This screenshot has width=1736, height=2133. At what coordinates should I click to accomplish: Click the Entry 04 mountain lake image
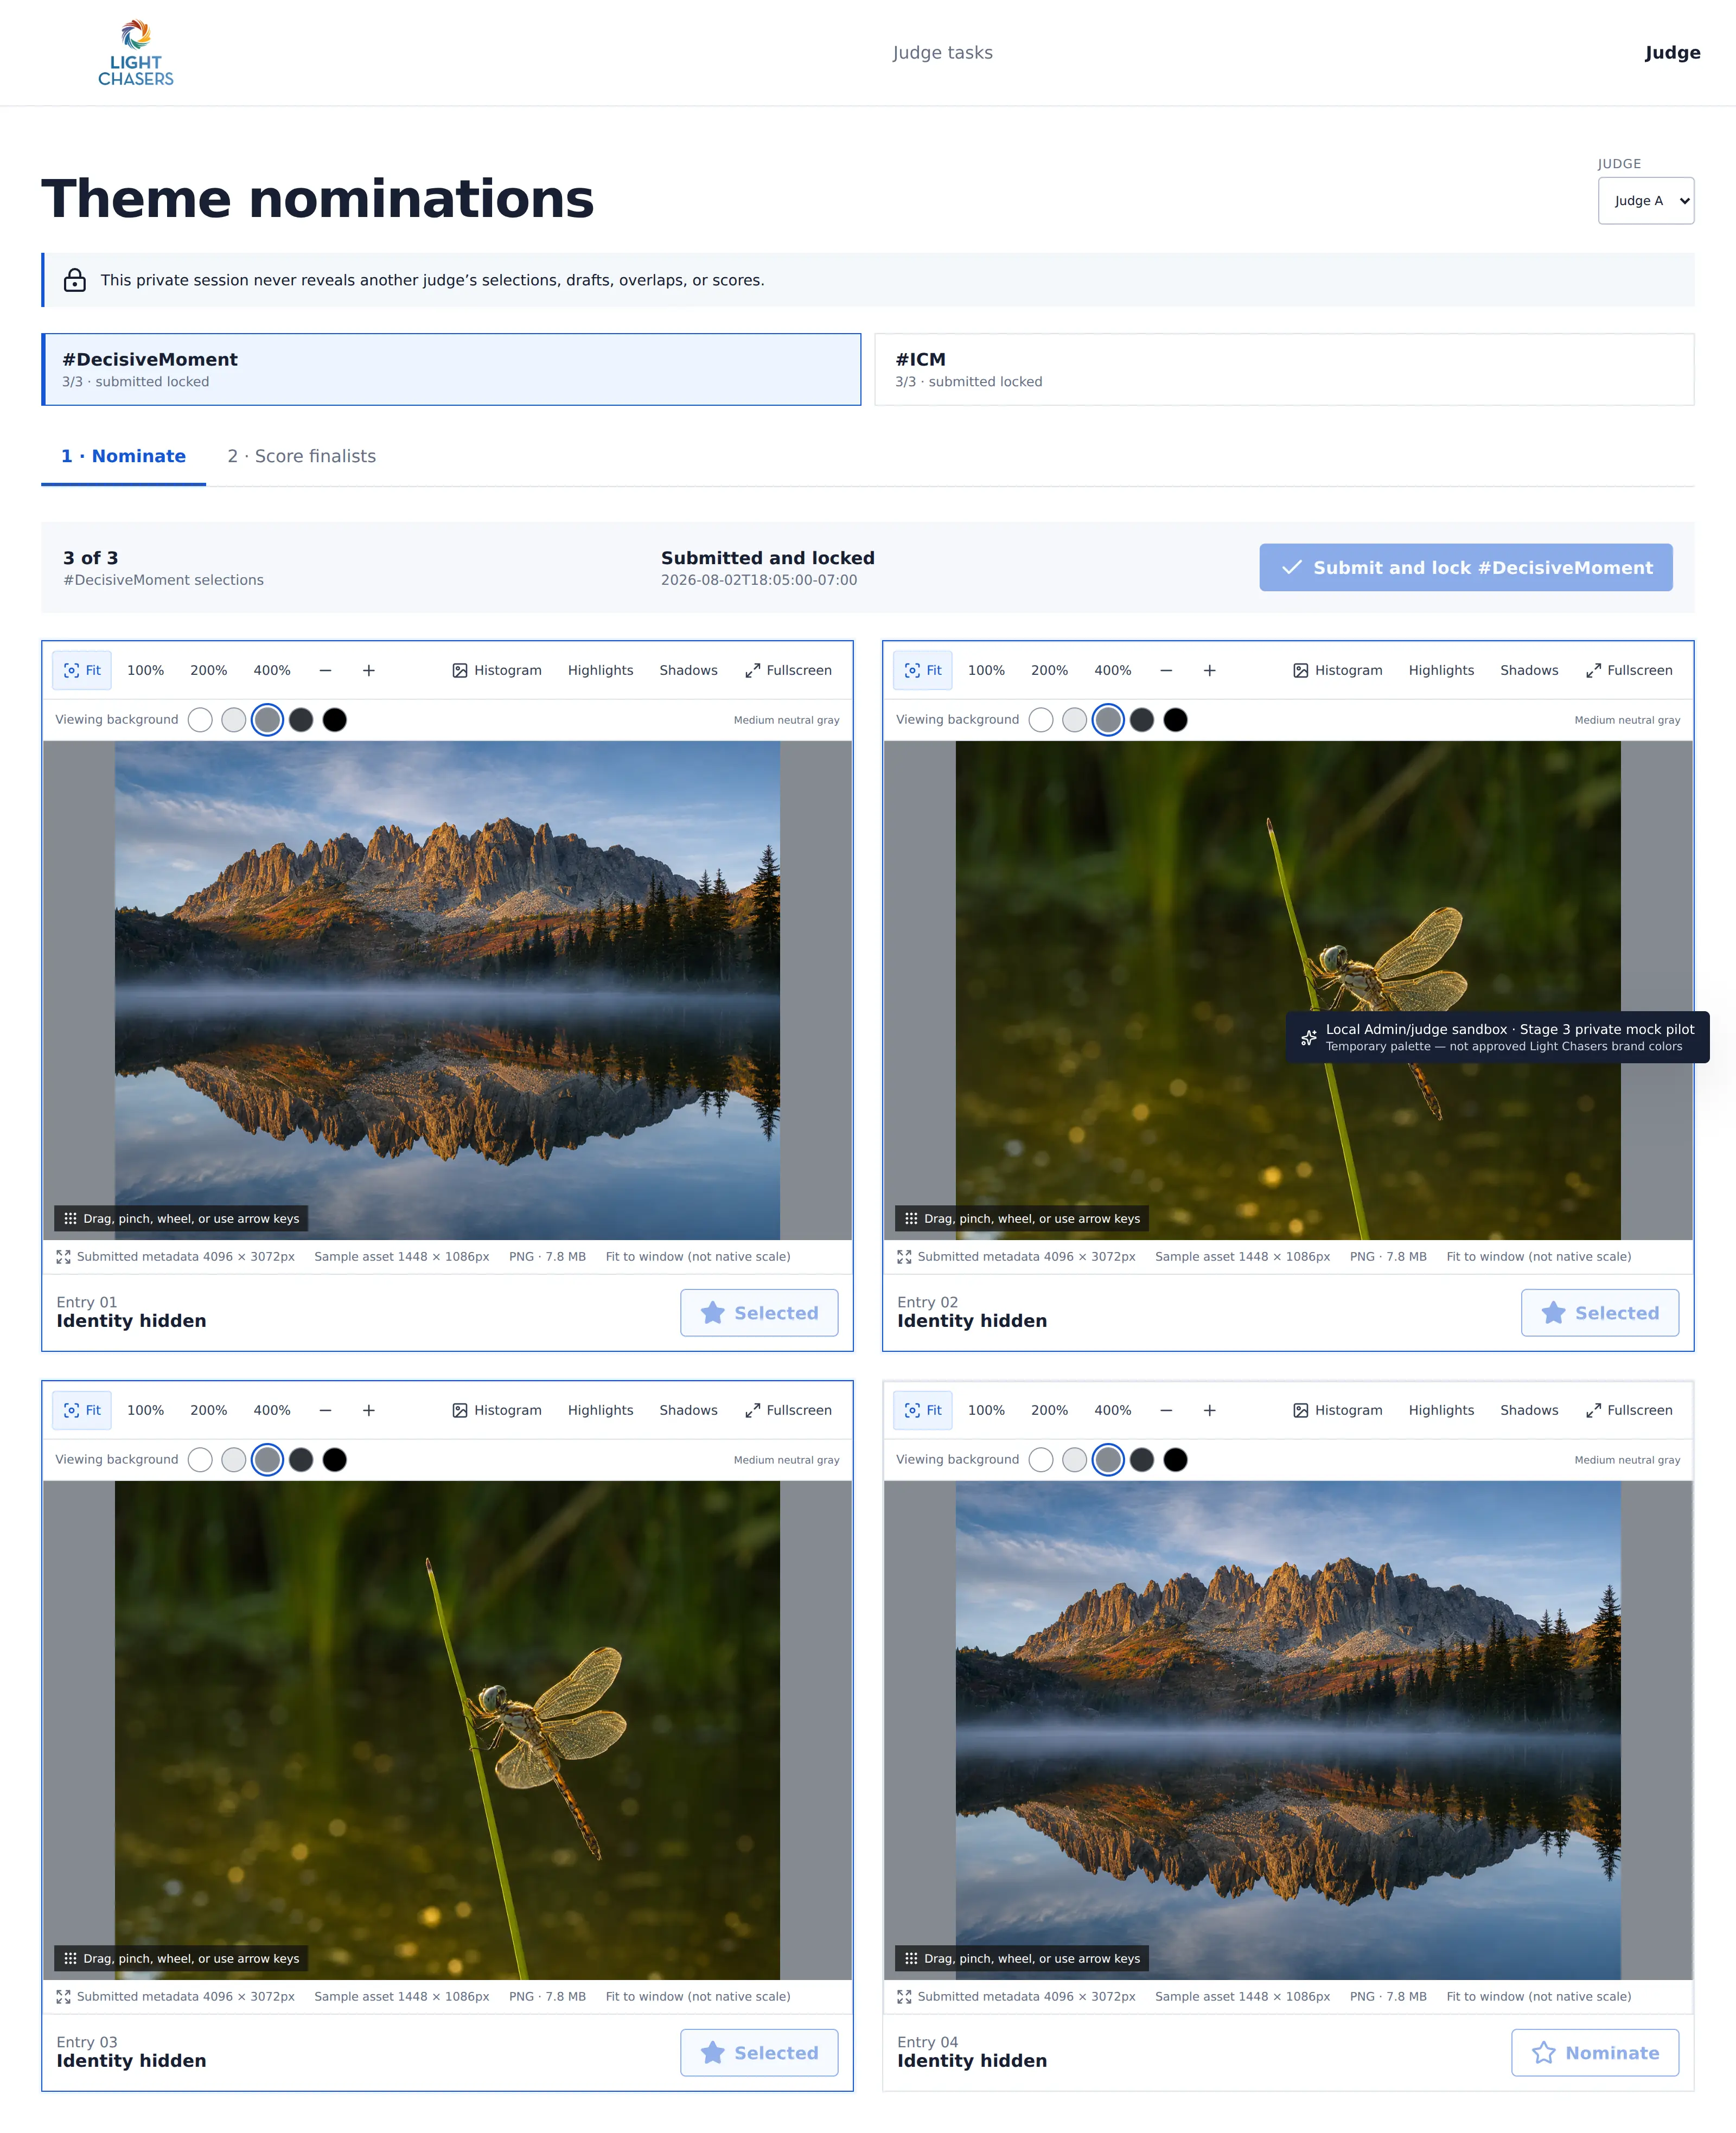[x=1288, y=1730]
